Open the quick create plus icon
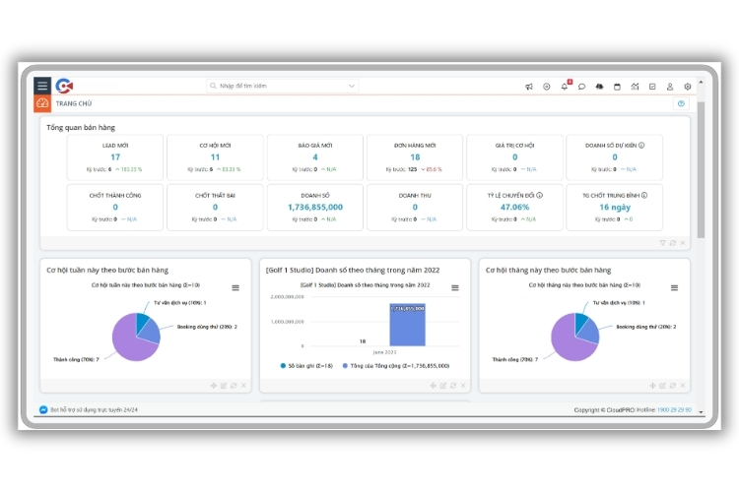 pos(547,87)
